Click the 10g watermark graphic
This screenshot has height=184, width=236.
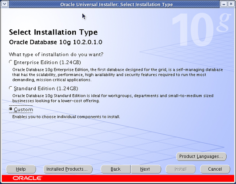(x=201, y=29)
